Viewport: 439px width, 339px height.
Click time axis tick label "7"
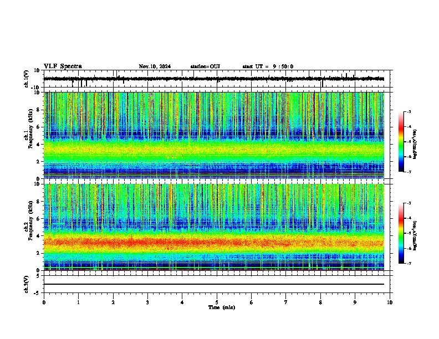(286, 302)
